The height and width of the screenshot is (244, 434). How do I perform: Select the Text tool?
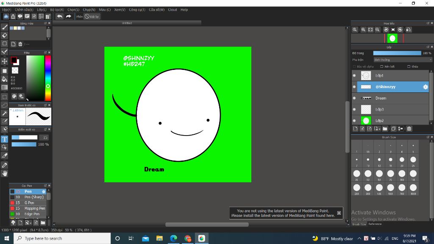click(x=4, y=139)
